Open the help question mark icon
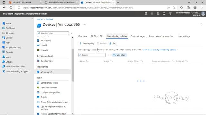 pyautogui.click(x=164, y=13)
